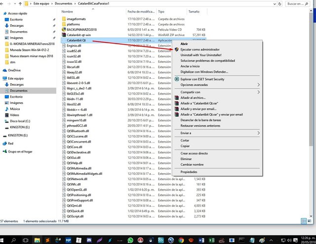Image resolution: width=316 pixels, height=244 pixels.
Task: Open Google Chrome from the taskbar
Action: point(181,240)
